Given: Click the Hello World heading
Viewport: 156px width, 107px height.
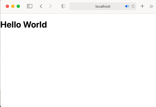Looking at the screenshot, I should pyautogui.click(x=23, y=25).
